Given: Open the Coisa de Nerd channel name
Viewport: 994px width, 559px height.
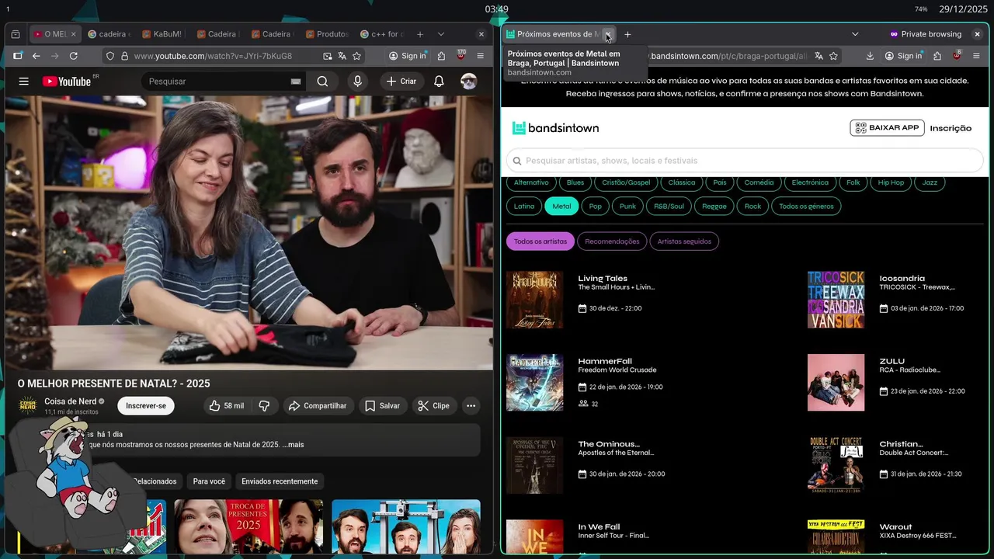Looking at the screenshot, I should pyautogui.click(x=71, y=401).
